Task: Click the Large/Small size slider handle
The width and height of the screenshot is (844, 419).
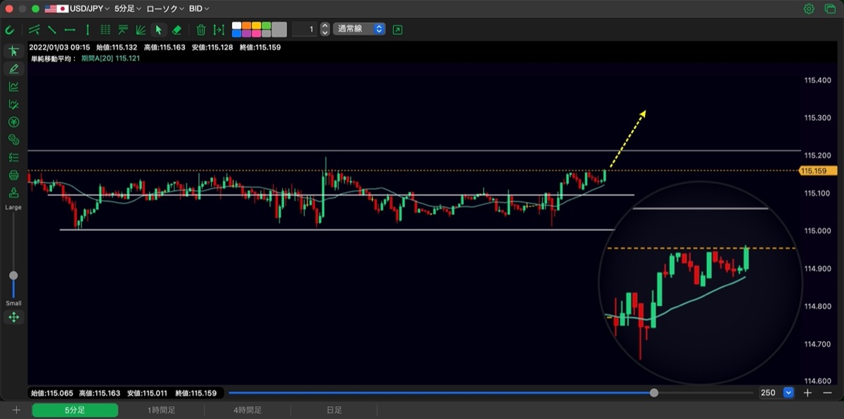Action: click(x=13, y=275)
